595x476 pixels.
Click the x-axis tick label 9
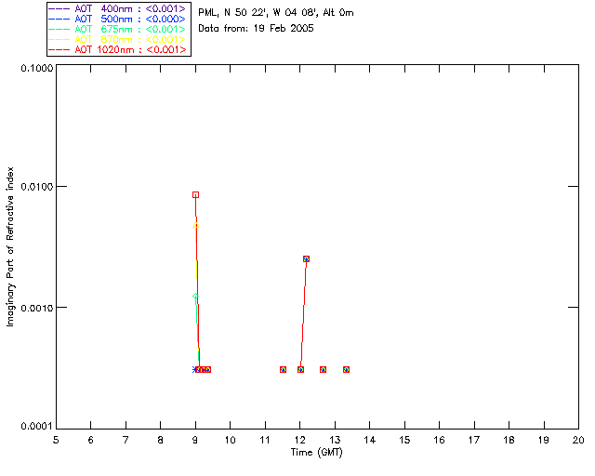tap(195, 440)
